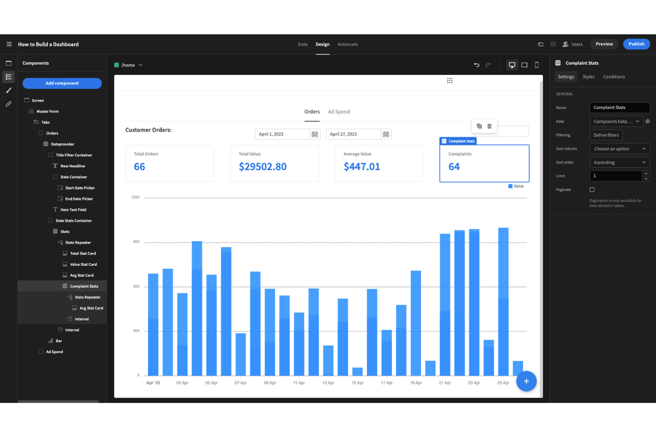Duplicate Complaint Stats using the copy icon
Screen dimensions: 656x437
click(479, 126)
